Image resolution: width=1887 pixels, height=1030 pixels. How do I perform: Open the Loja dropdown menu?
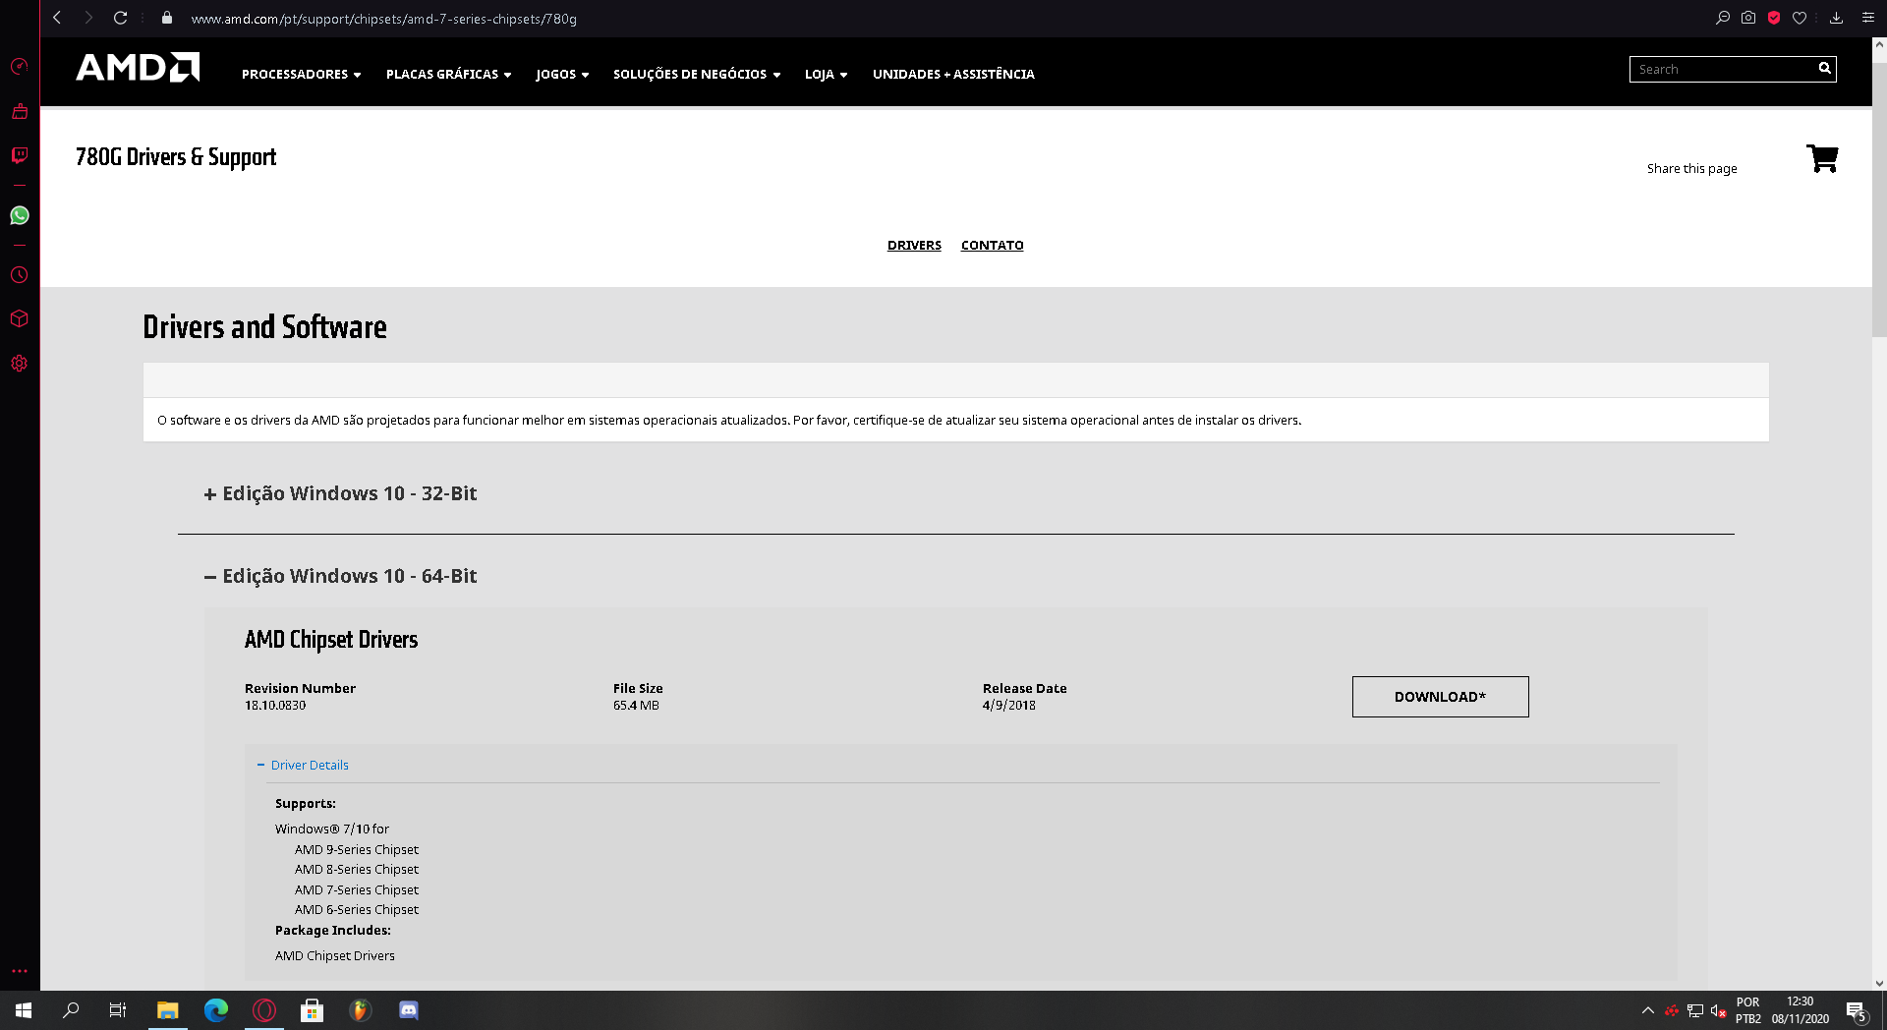click(826, 74)
